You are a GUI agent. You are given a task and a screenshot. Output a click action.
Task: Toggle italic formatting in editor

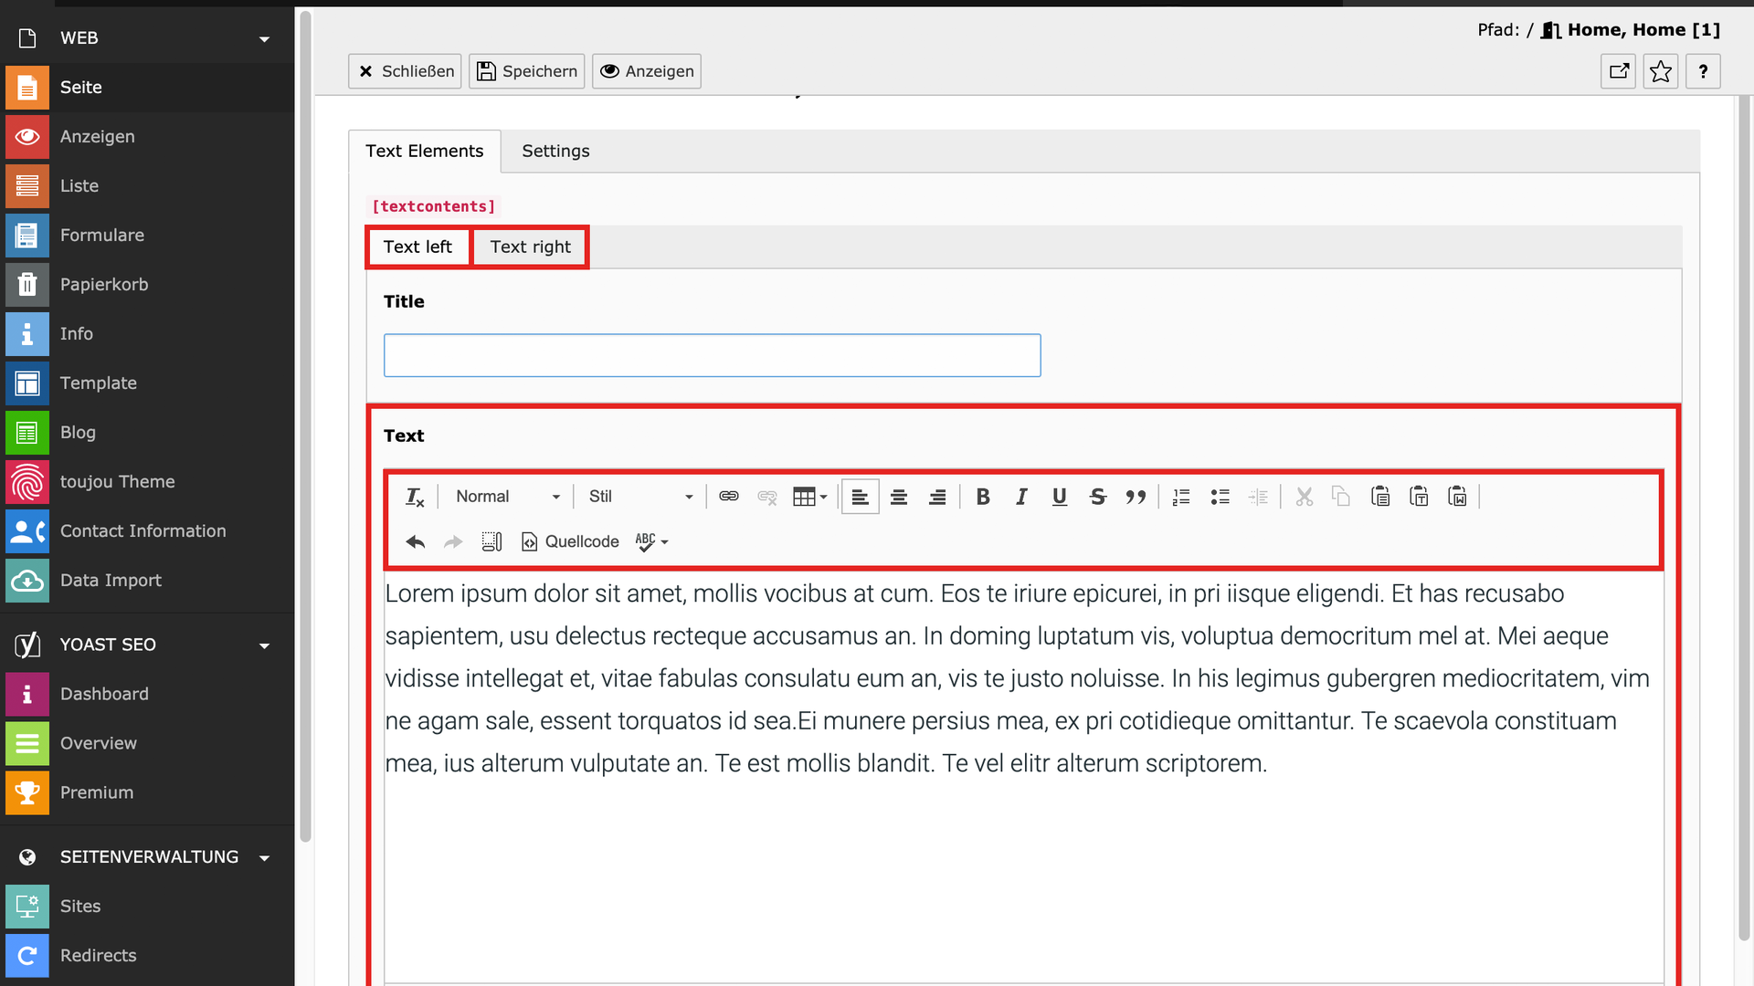(x=1021, y=497)
